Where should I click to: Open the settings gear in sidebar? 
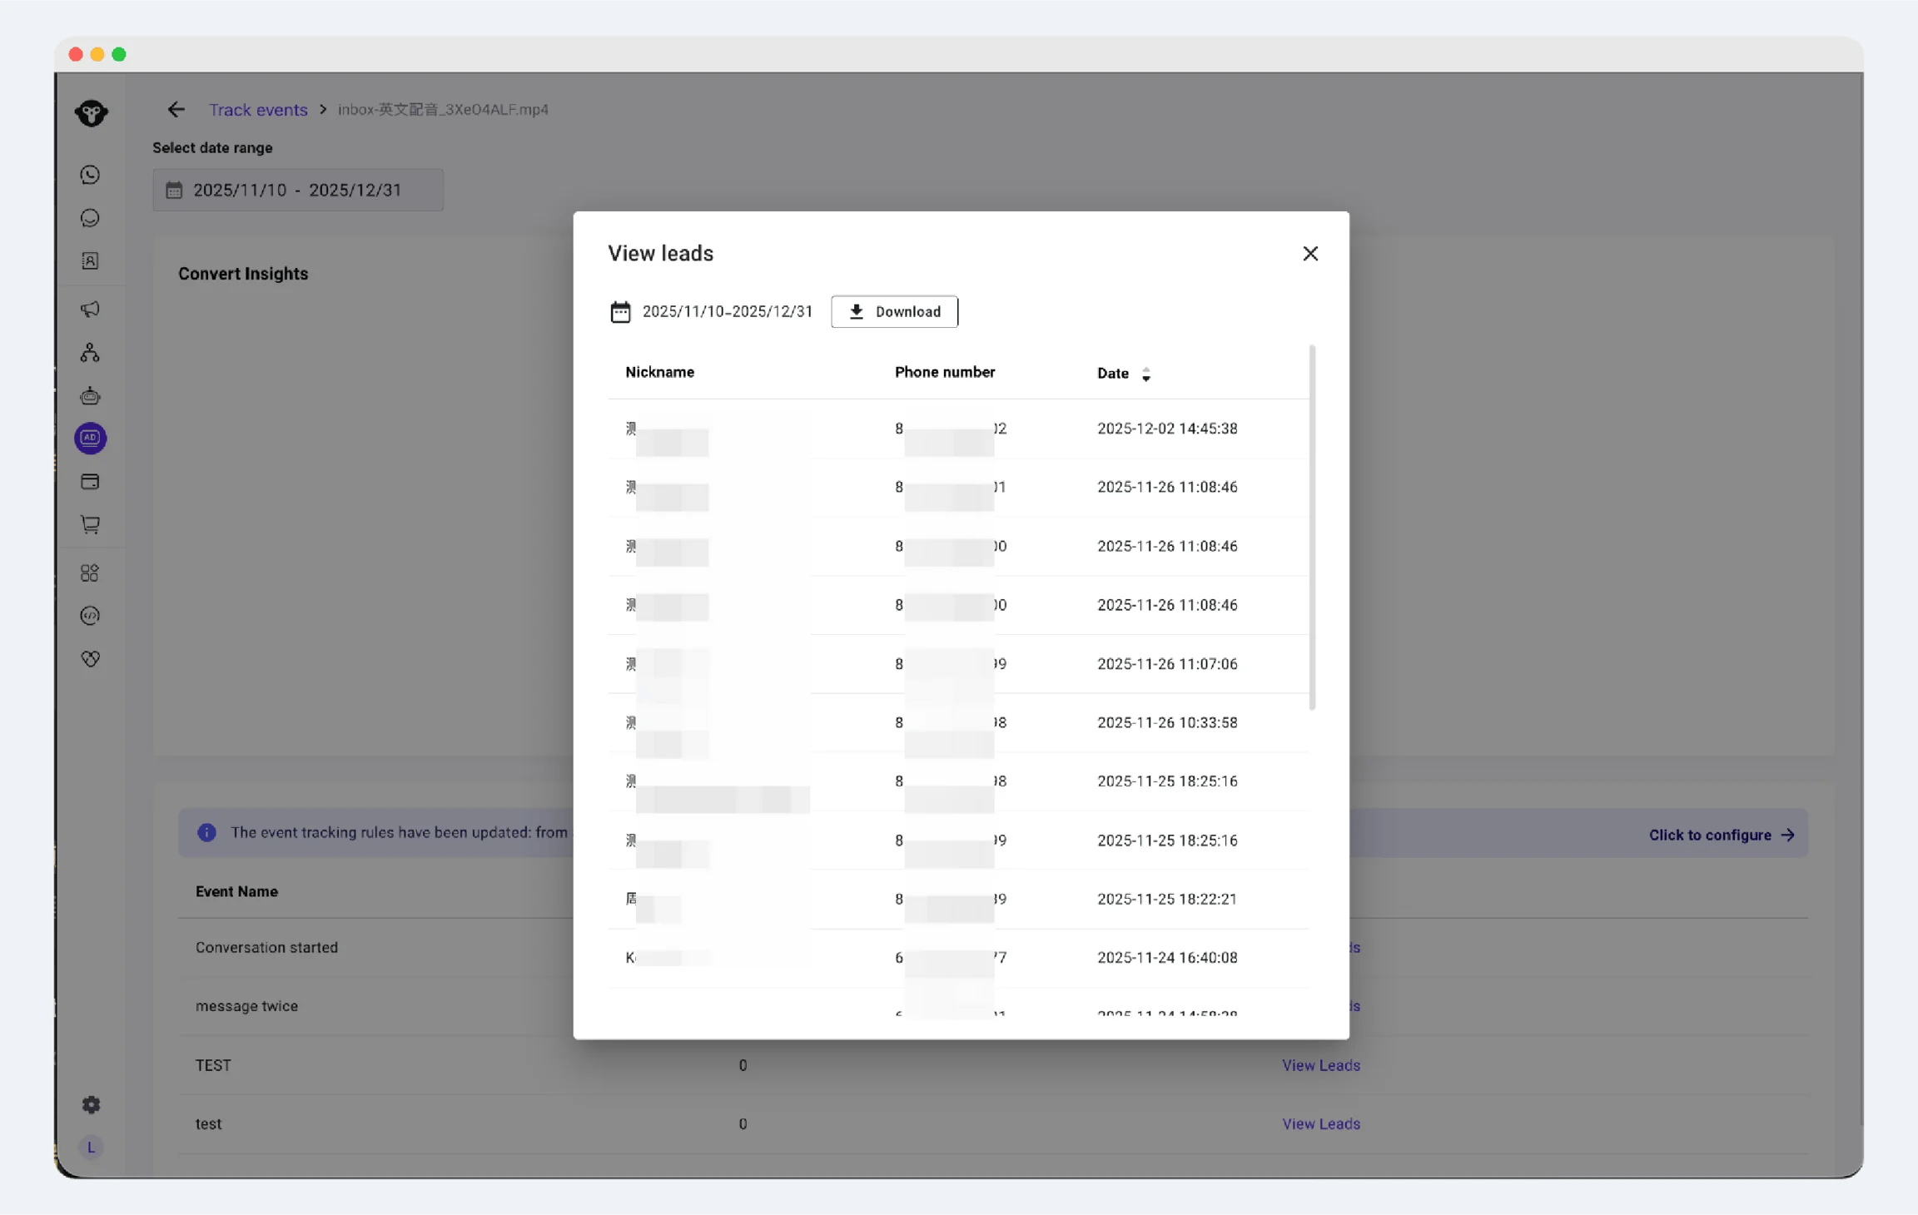pos(91,1104)
